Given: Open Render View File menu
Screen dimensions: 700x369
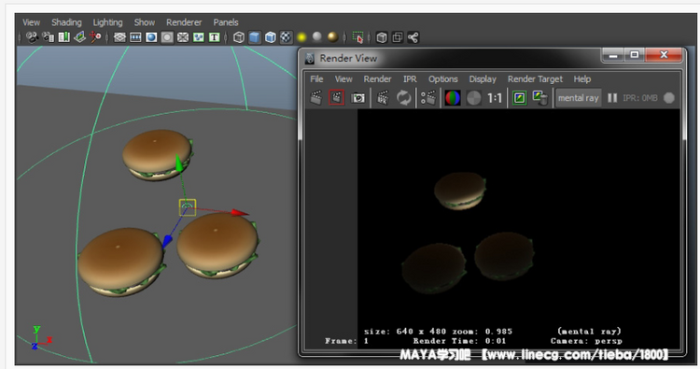Looking at the screenshot, I should (x=316, y=79).
